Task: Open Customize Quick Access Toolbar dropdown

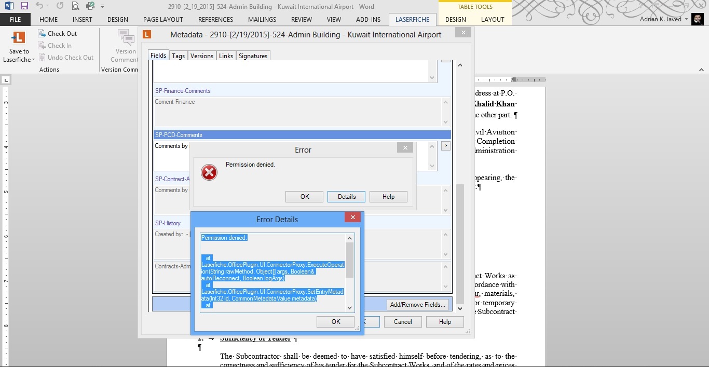Action: click(102, 7)
